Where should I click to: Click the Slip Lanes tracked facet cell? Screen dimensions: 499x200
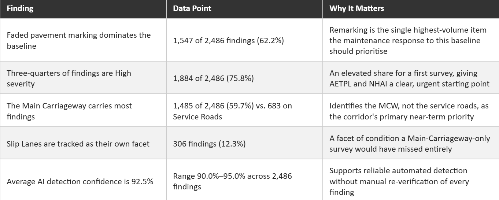point(83,142)
